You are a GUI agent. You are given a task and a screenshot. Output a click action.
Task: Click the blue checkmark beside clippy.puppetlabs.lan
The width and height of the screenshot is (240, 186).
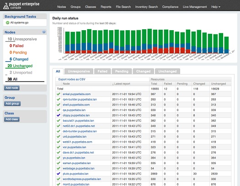coord(59,115)
